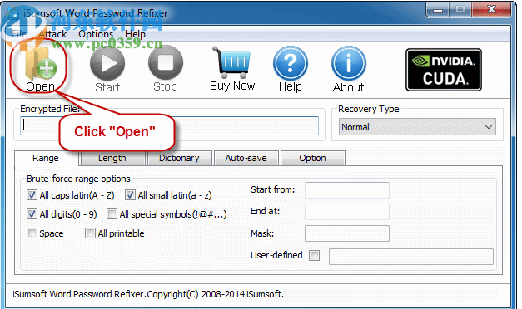Click the End at input field
Viewport: 522px width, 309px height.
pos(347,212)
